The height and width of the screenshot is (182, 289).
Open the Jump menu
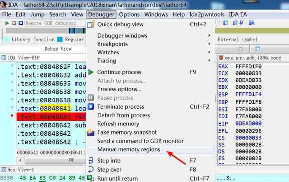(37, 14)
